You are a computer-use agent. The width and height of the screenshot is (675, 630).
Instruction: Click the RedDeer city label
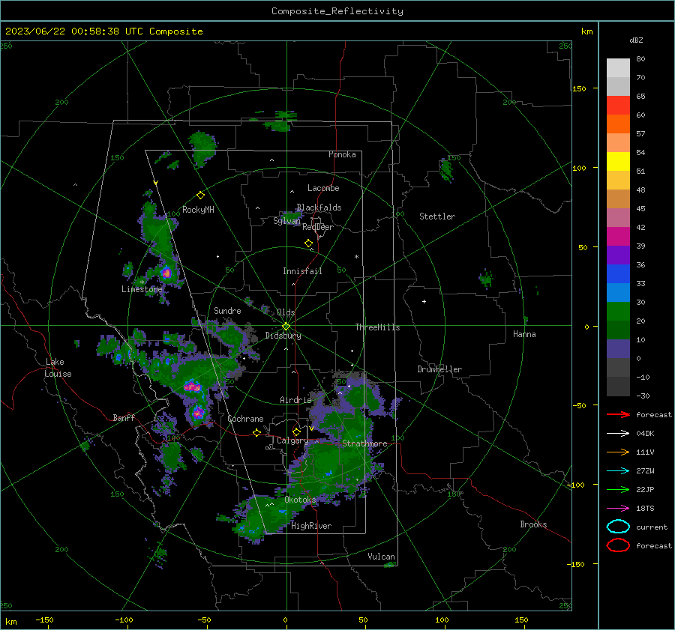click(x=318, y=227)
